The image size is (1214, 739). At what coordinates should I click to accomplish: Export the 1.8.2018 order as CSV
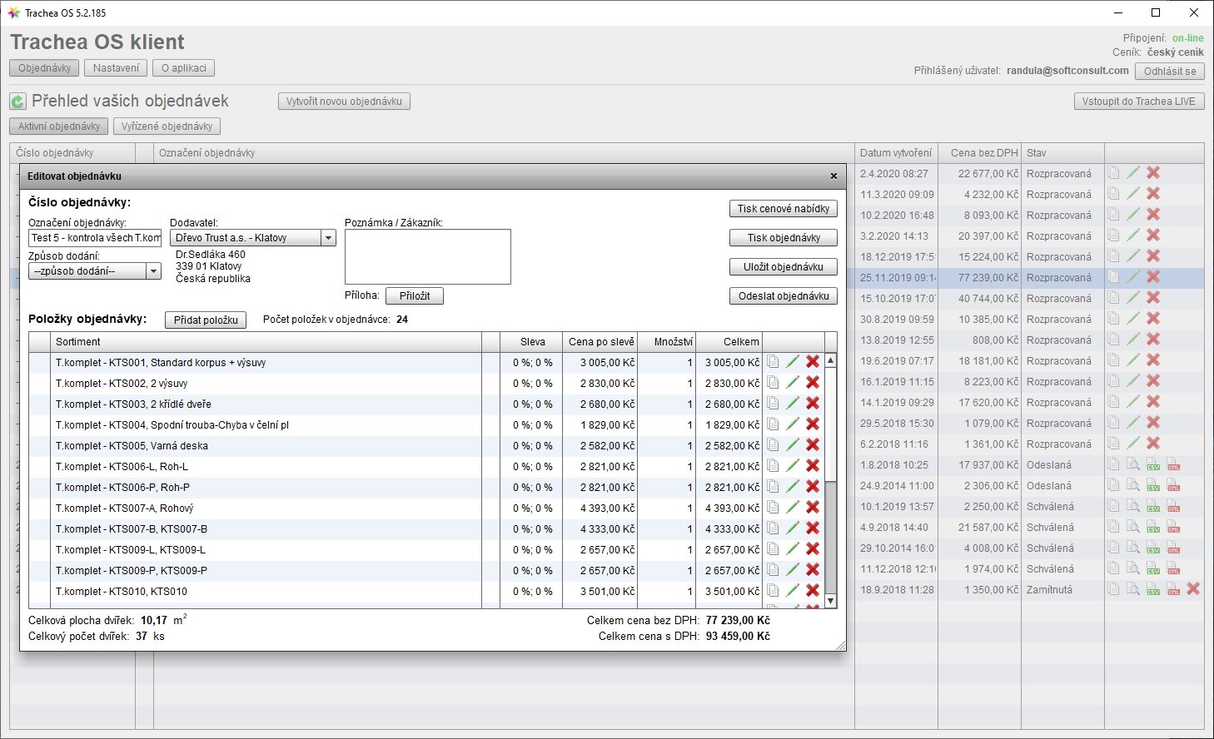[x=1153, y=465]
